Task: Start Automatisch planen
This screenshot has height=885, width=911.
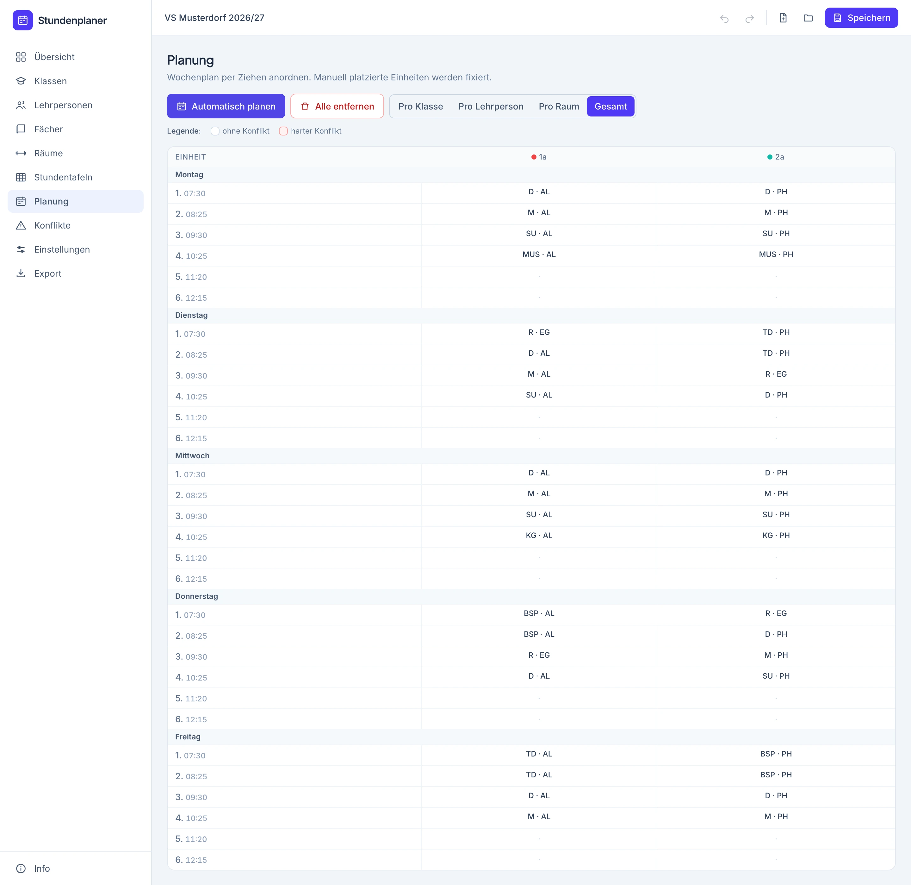Action: click(x=226, y=106)
